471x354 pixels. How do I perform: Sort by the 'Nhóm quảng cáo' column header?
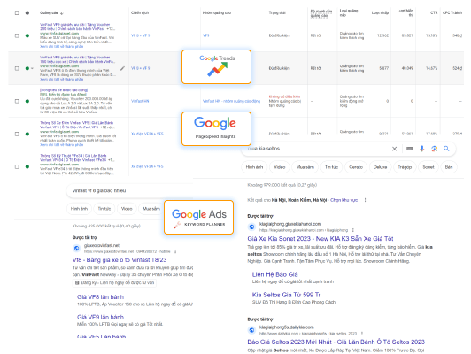coord(217,13)
